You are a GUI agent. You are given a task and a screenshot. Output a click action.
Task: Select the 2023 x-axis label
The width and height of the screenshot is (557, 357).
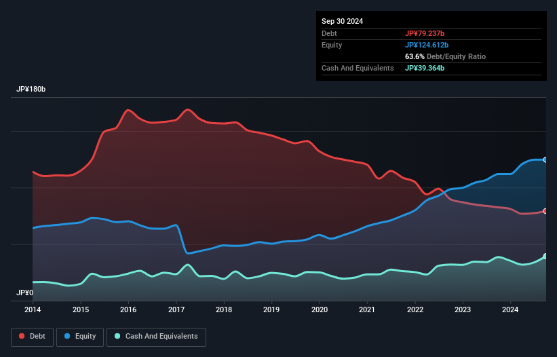tap(463, 309)
